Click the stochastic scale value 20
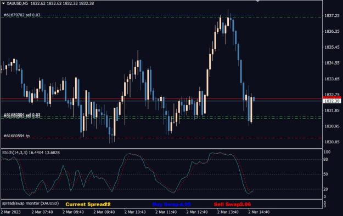The image size is (343, 216). point(326,189)
